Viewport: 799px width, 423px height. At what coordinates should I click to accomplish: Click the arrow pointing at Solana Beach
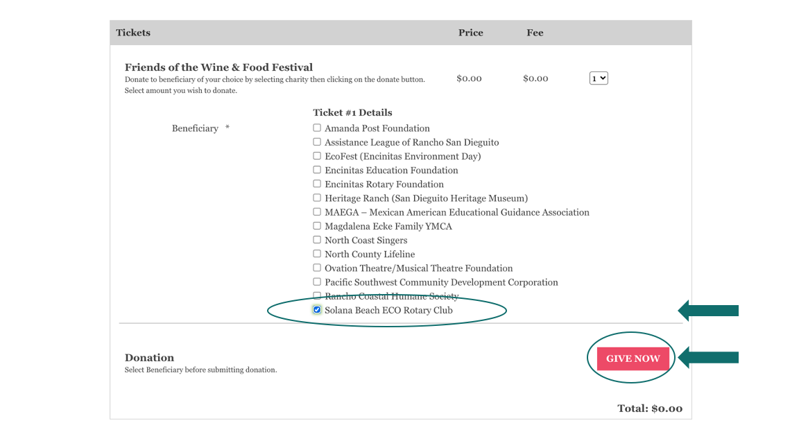(708, 311)
